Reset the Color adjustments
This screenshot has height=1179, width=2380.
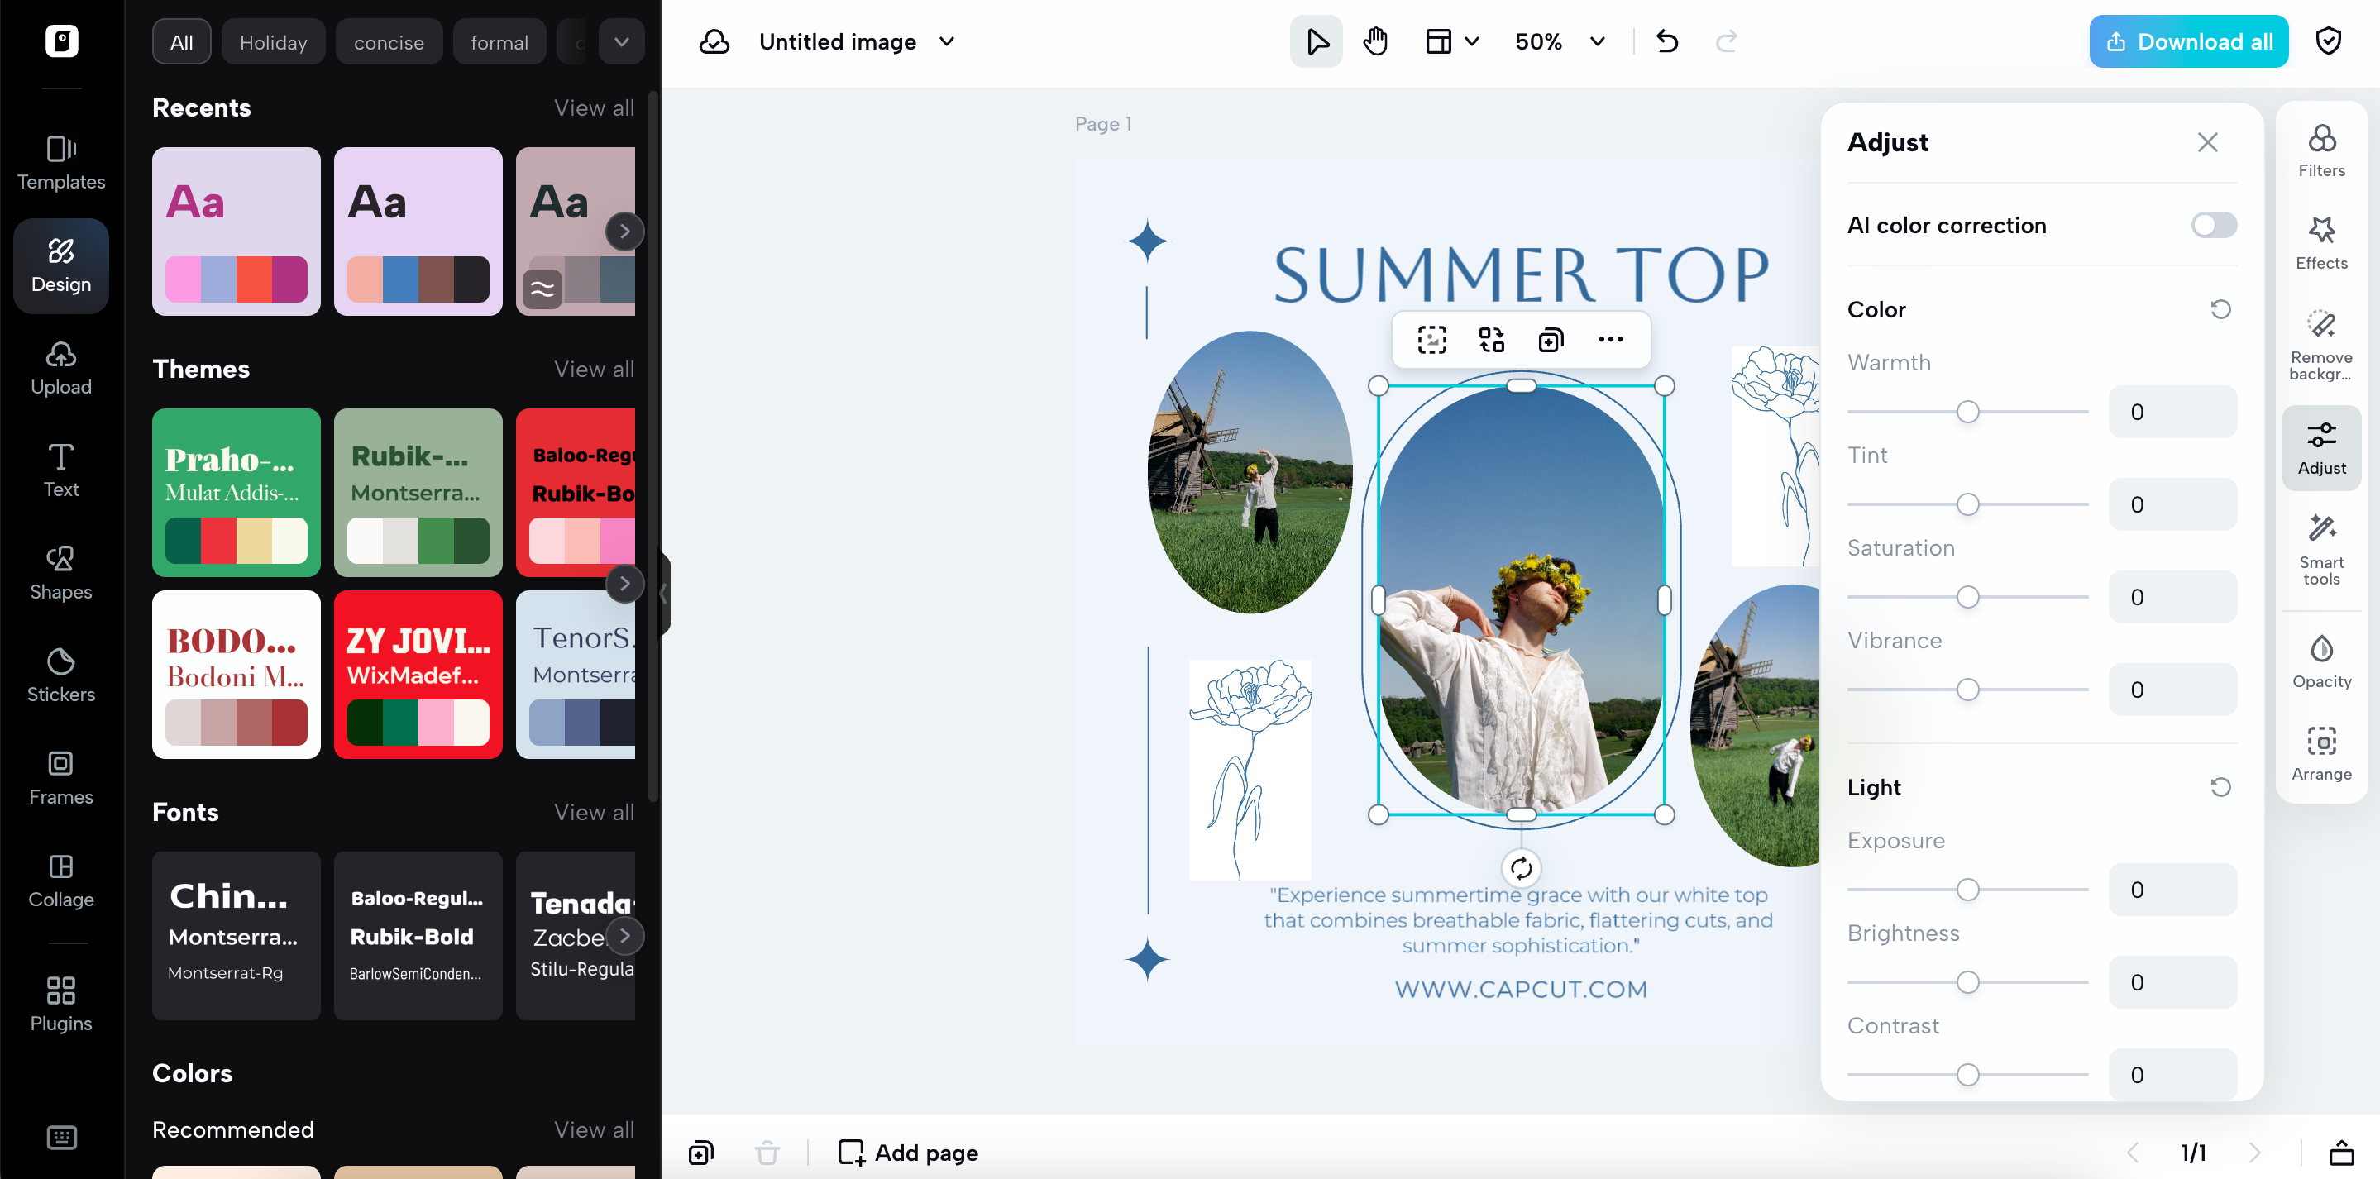2220,309
